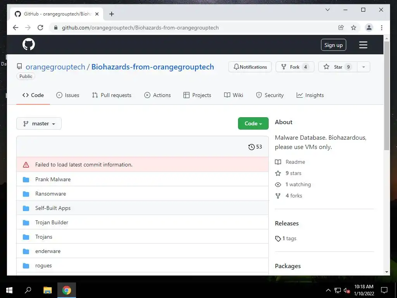397x298 pixels.
Task: Open the GitHub logo home link
Action: [x=29, y=44]
